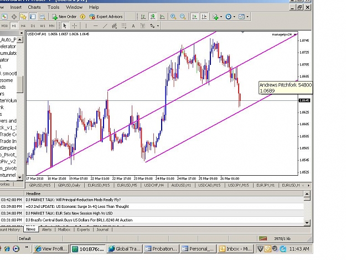The image size is (346, 260).
Task: Open the Periods dropdown arrow
Action: point(234,17)
